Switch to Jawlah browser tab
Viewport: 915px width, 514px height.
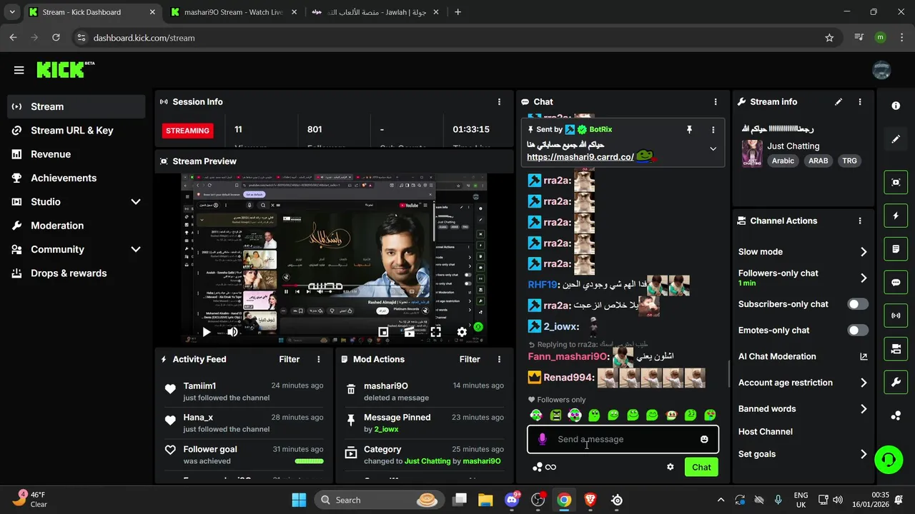click(x=375, y=12)
